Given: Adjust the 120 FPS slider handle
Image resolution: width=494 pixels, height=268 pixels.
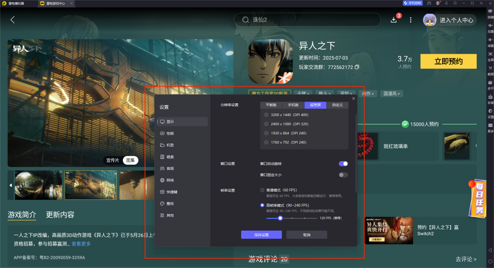Looking at the screenshot, I should click(280, 218).
